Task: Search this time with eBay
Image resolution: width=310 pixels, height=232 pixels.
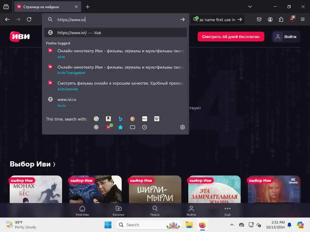Action: [145, 119]
